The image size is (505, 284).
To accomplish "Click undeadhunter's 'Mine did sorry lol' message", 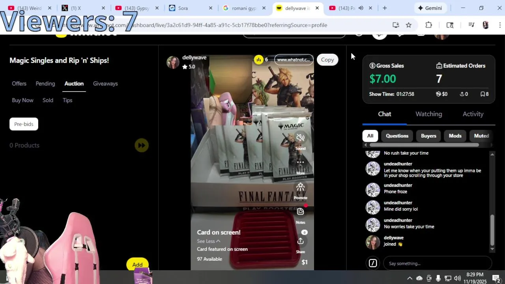I will [400, 209].
